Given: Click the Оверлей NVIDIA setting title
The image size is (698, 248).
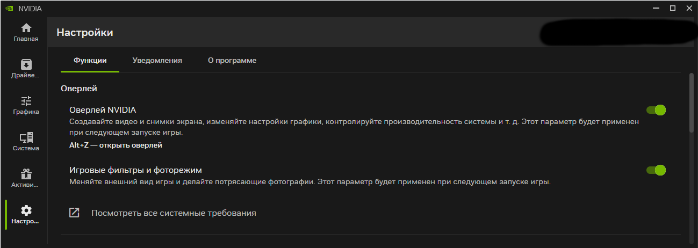Looking at the screenshot, I should tap(103, 110).
